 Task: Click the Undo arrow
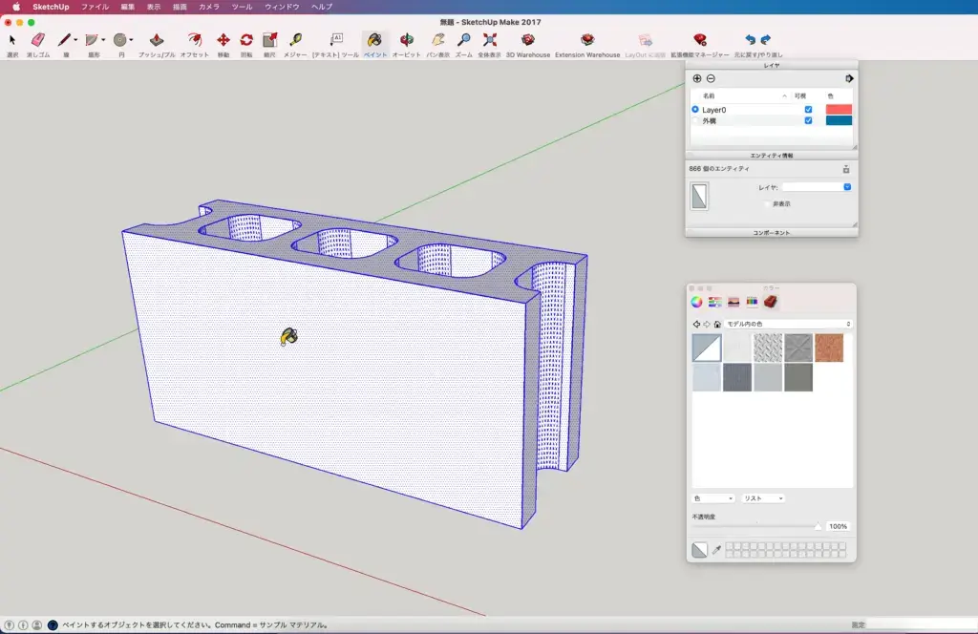pos(751,40)
